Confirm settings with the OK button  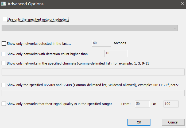click(x=139, y=122)
